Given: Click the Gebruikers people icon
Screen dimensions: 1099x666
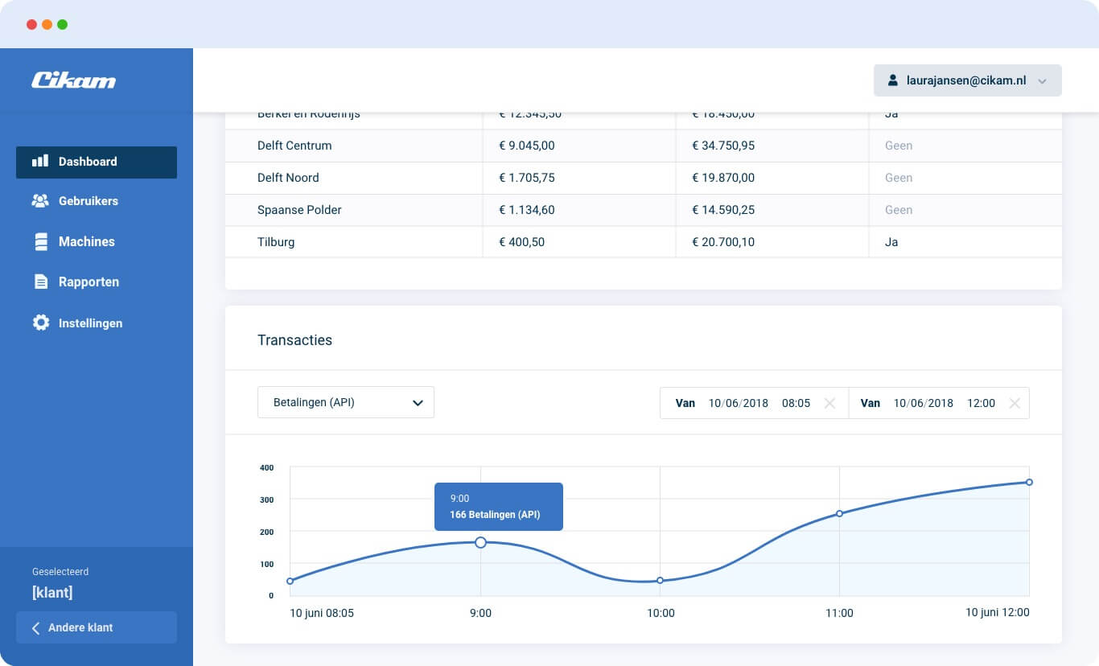Looking at the screenshot, I should click(40, 201).
